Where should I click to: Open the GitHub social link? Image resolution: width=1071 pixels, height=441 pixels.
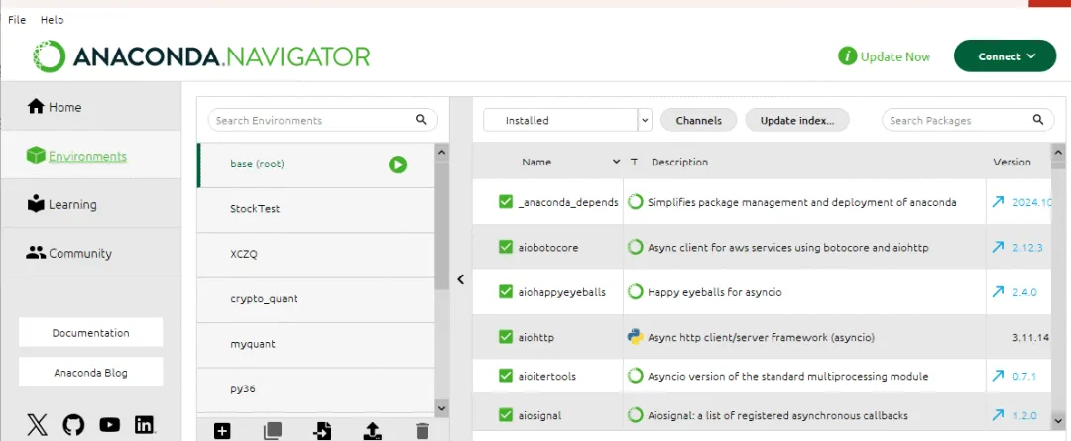[73, 425]
